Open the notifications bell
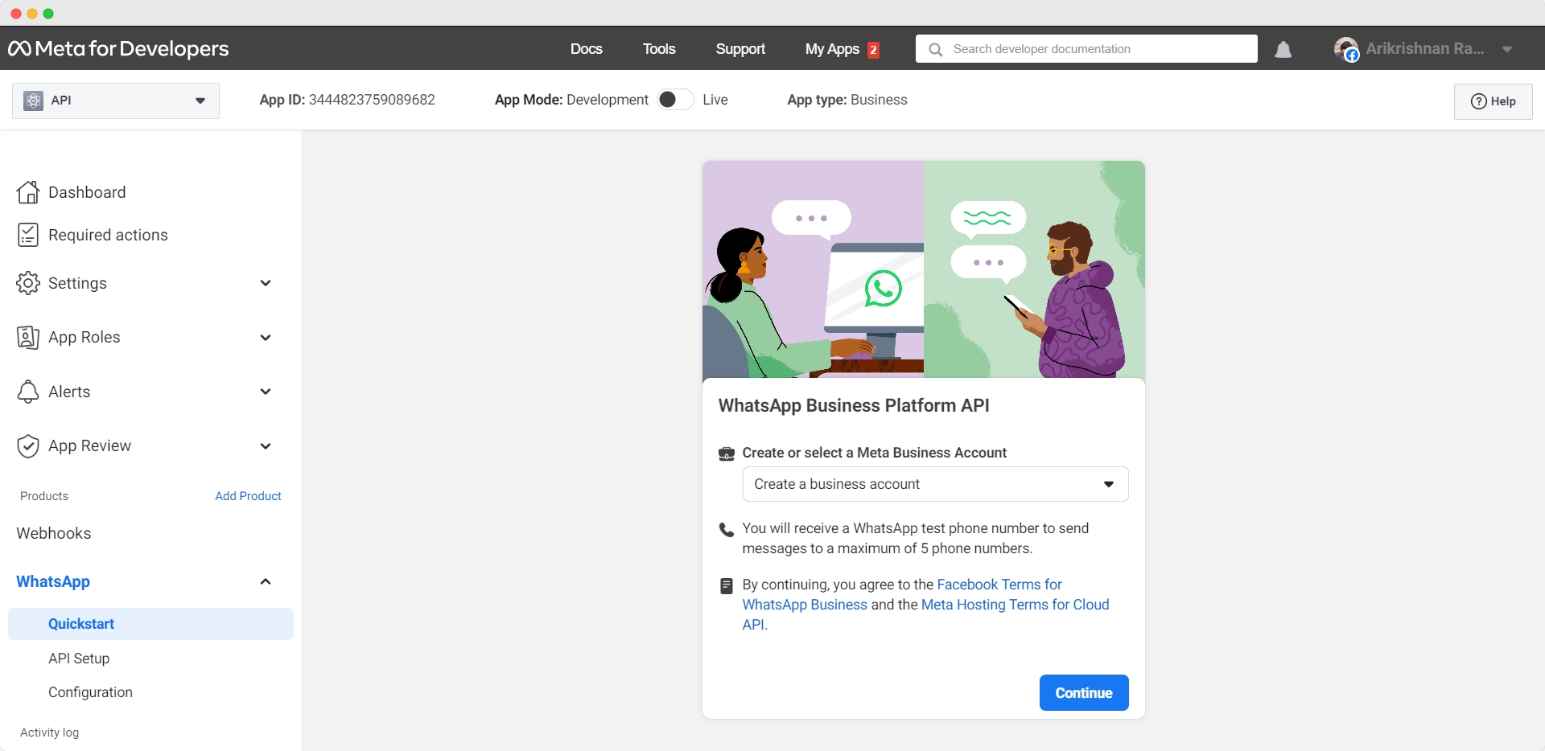The height and width of the screenshot is (751, 1545). [x=1283, y=50]
